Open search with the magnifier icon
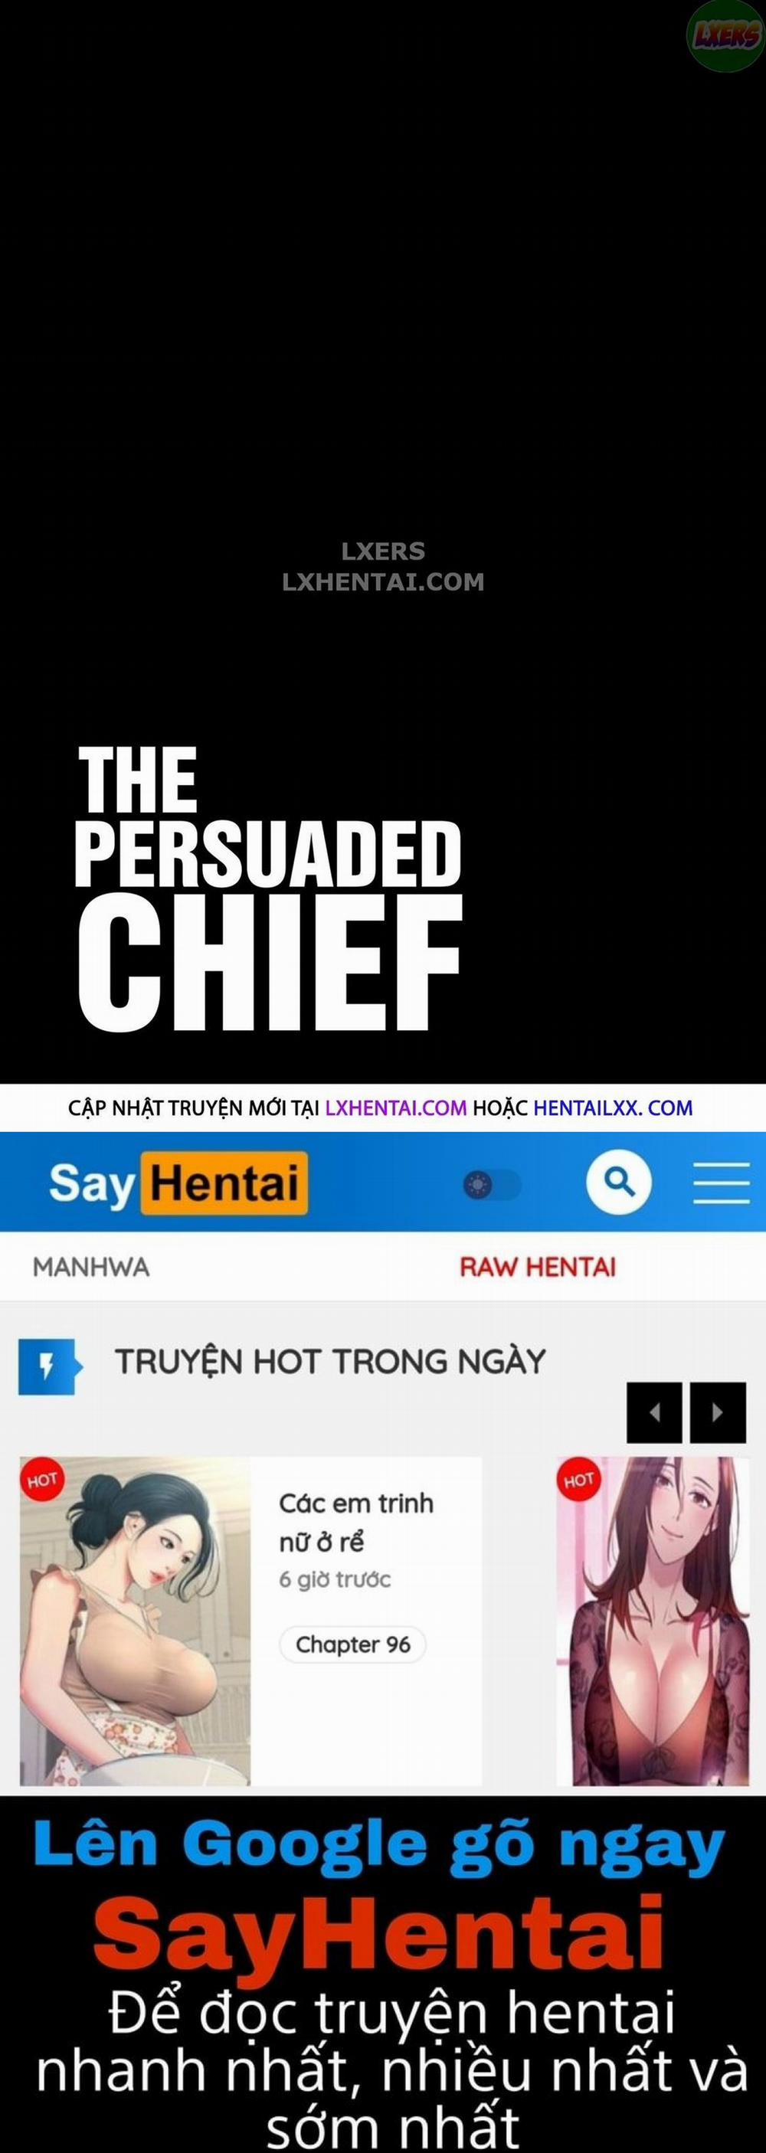 619,1182
